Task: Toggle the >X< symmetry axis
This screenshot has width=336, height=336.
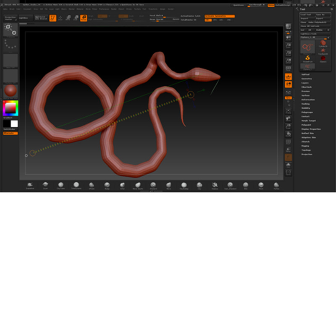Action: click(208, 20)
